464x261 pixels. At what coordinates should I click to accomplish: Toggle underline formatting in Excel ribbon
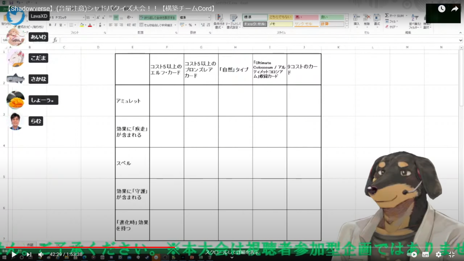(x=61, y=25)
